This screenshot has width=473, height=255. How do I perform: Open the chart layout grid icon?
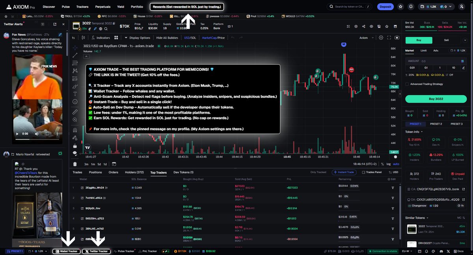click(116, 38)
